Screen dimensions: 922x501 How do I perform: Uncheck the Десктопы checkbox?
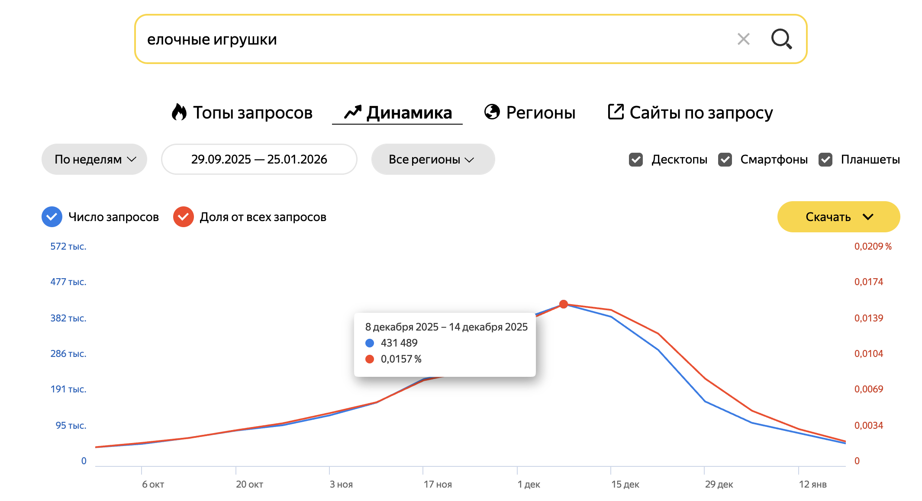click(635, 159)
